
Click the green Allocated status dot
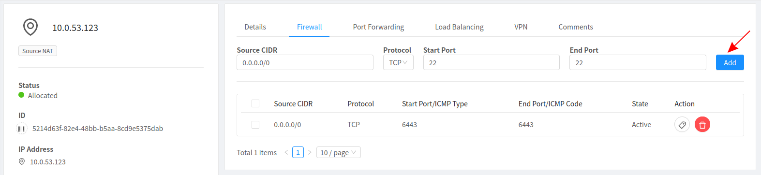click(x=21, y=95)
